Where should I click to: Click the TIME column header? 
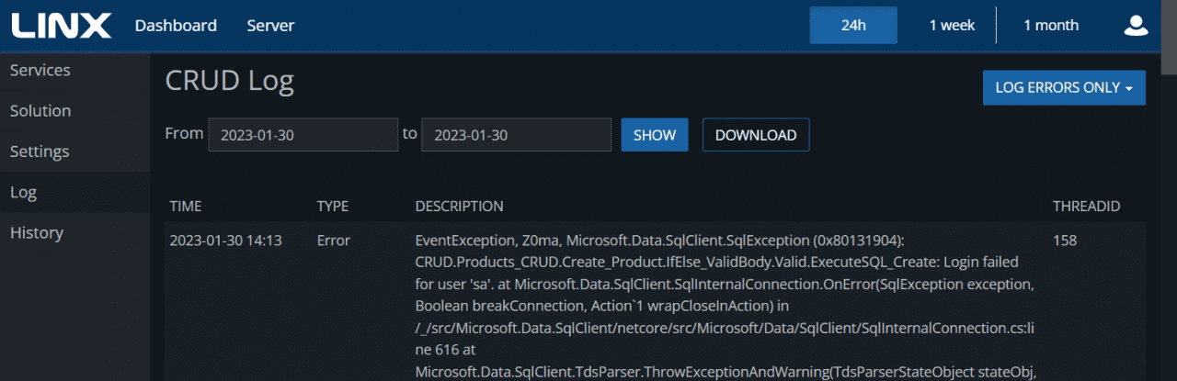(186, 207)
